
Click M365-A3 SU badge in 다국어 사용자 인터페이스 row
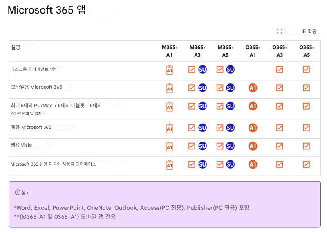[x=202, y=164]
